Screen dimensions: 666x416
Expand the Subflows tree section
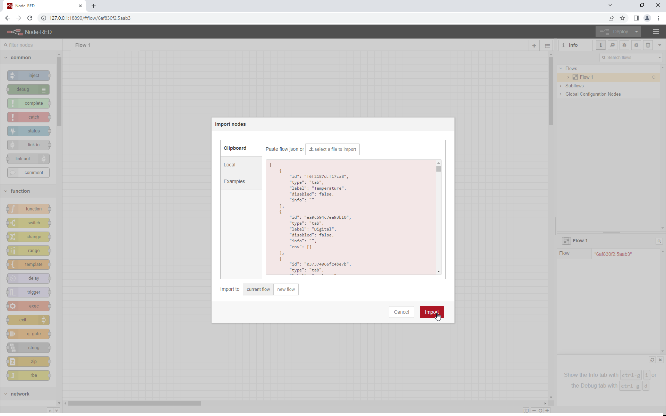561,86
